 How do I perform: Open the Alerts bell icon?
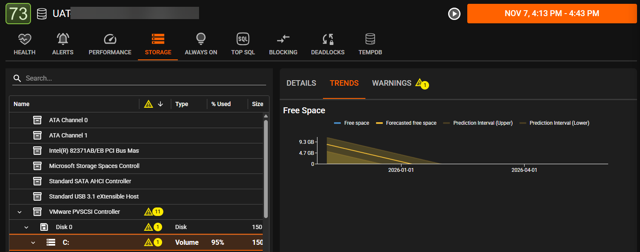tap(63, 39)
